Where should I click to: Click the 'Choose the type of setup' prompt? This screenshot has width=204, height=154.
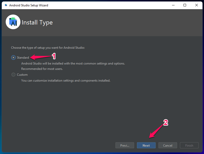point(48,48)
